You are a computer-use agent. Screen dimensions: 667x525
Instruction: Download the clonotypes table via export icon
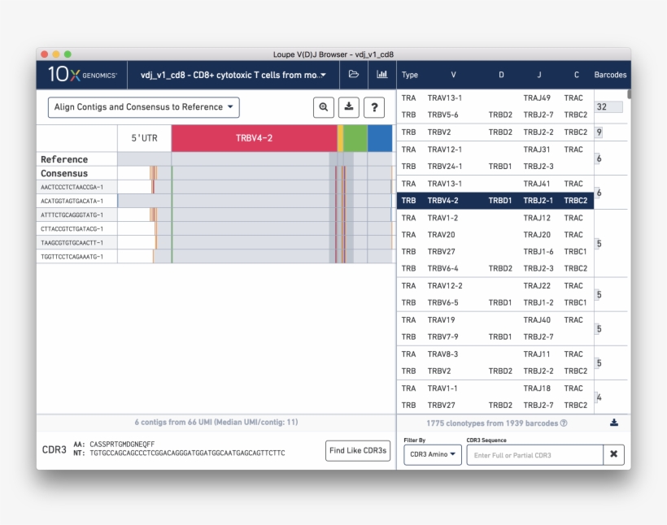(615, 423)
